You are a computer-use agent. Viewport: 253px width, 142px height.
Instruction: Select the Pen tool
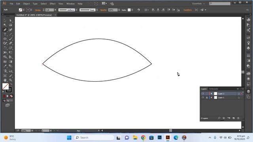click(x=5, y=30)
